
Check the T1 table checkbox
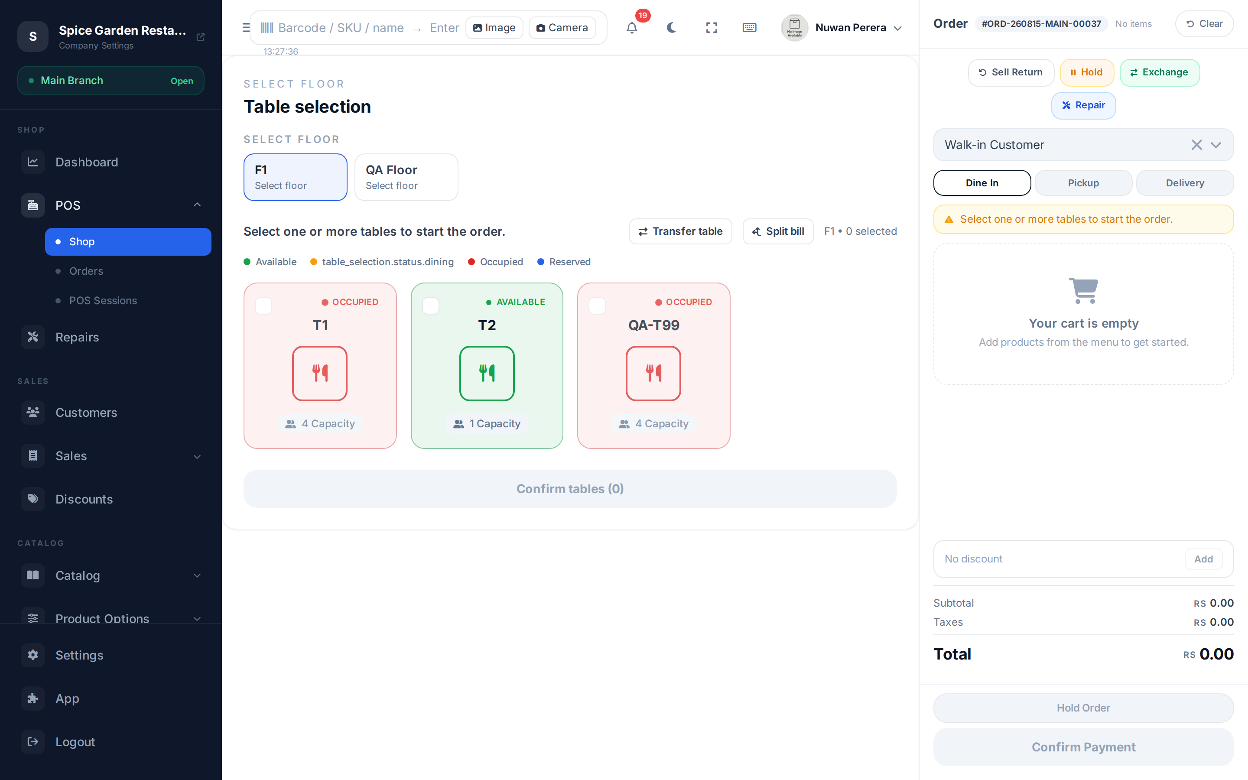point(263,306)
